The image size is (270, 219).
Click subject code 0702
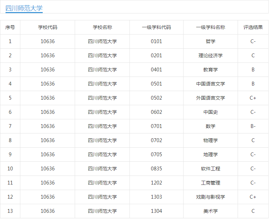[x=156, y=140]
